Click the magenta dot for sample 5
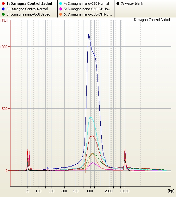 (x=60, y=9)
